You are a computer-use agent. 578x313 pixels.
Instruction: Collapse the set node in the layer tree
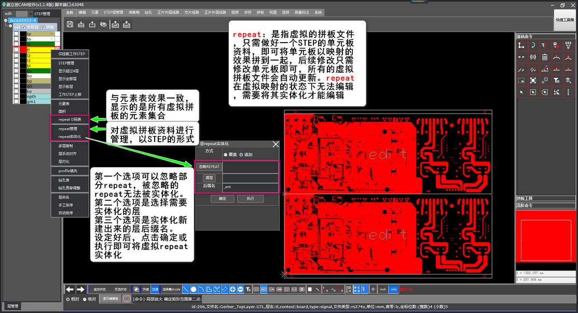pos(10,27)
